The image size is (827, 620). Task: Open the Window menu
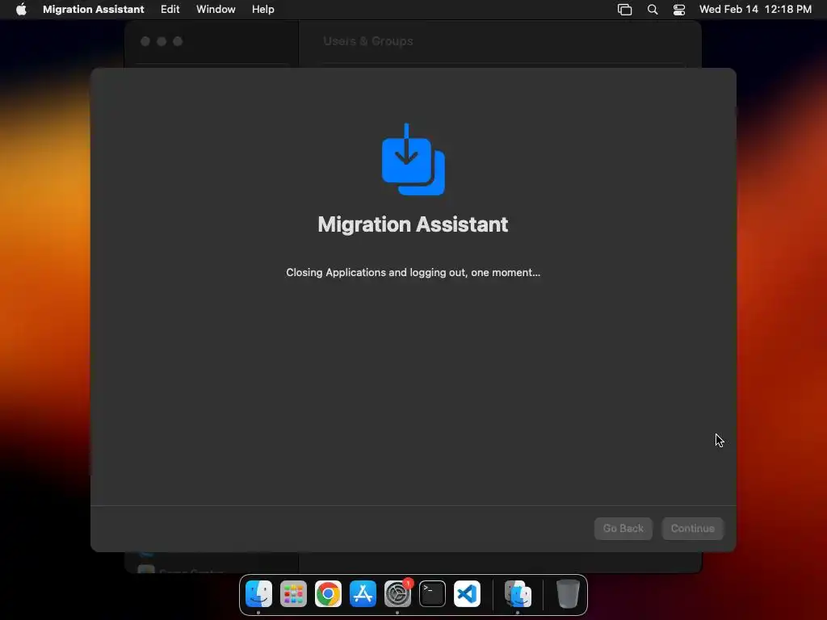[x=216, y=10]
